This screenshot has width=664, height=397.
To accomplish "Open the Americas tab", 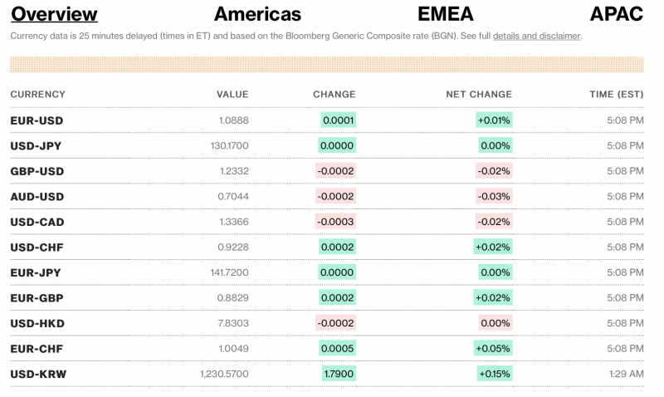I will pyautogui.click(x=257, y=14).
